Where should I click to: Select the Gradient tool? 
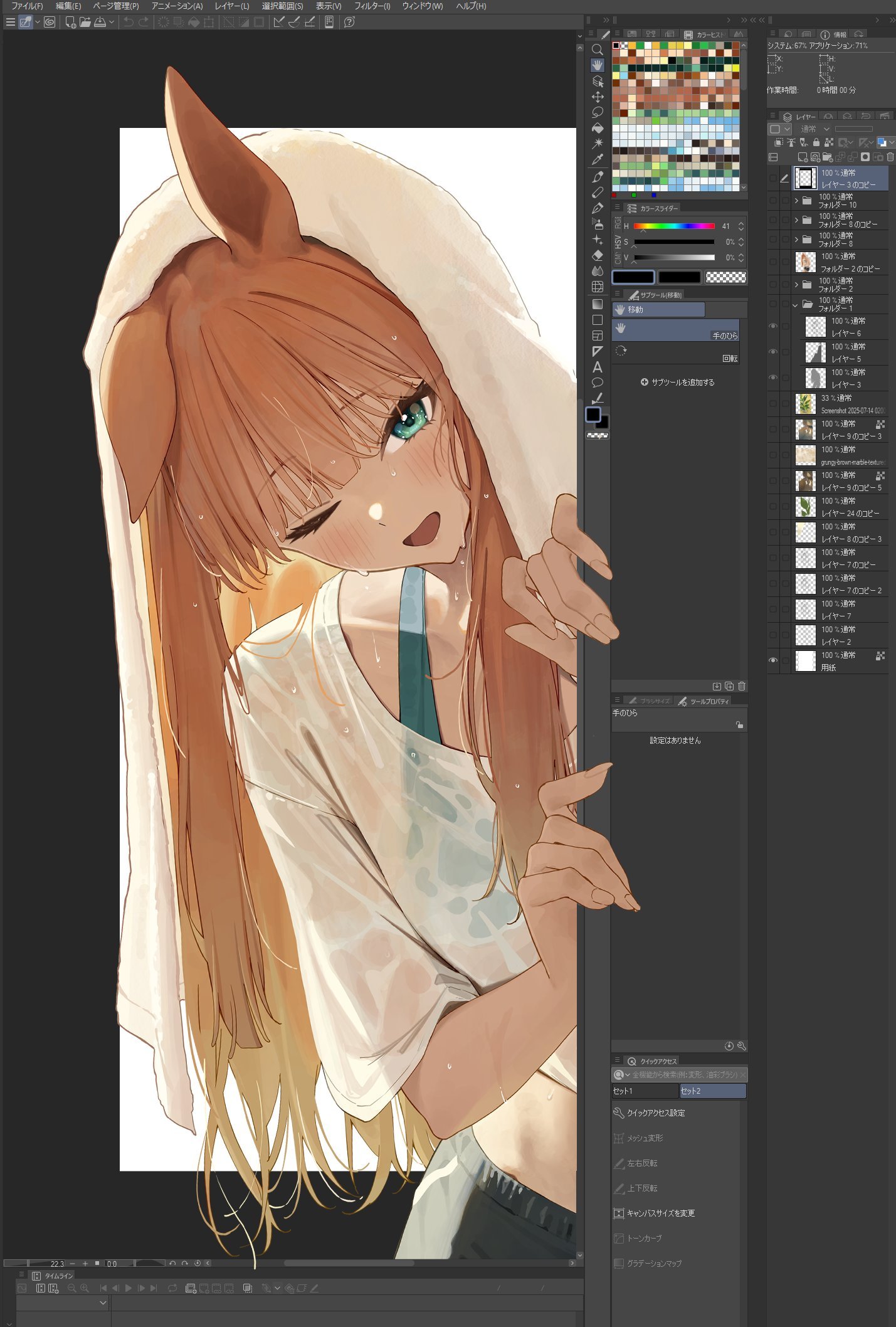click(598, 304)
